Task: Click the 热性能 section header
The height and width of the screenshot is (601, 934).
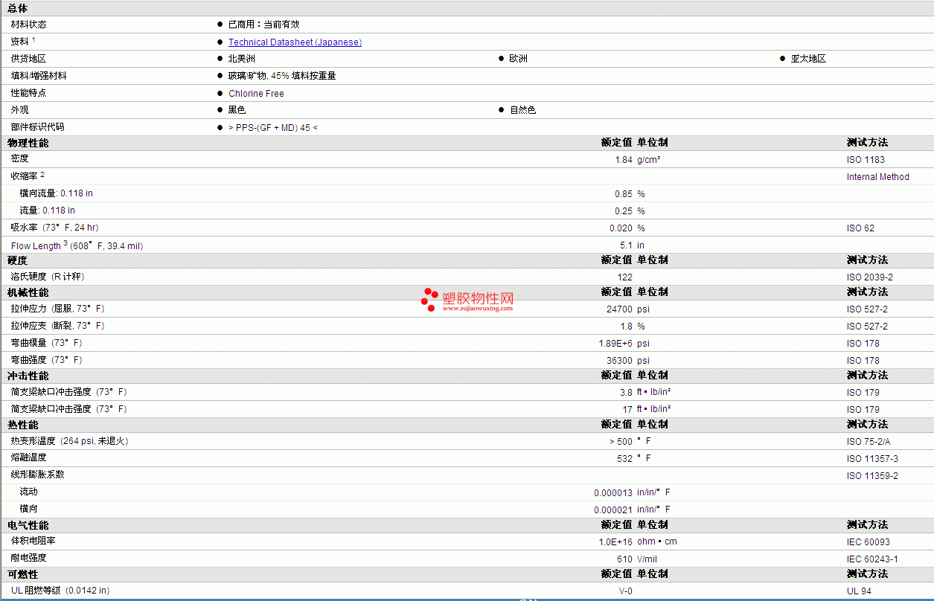Action: tap(23, 425)
